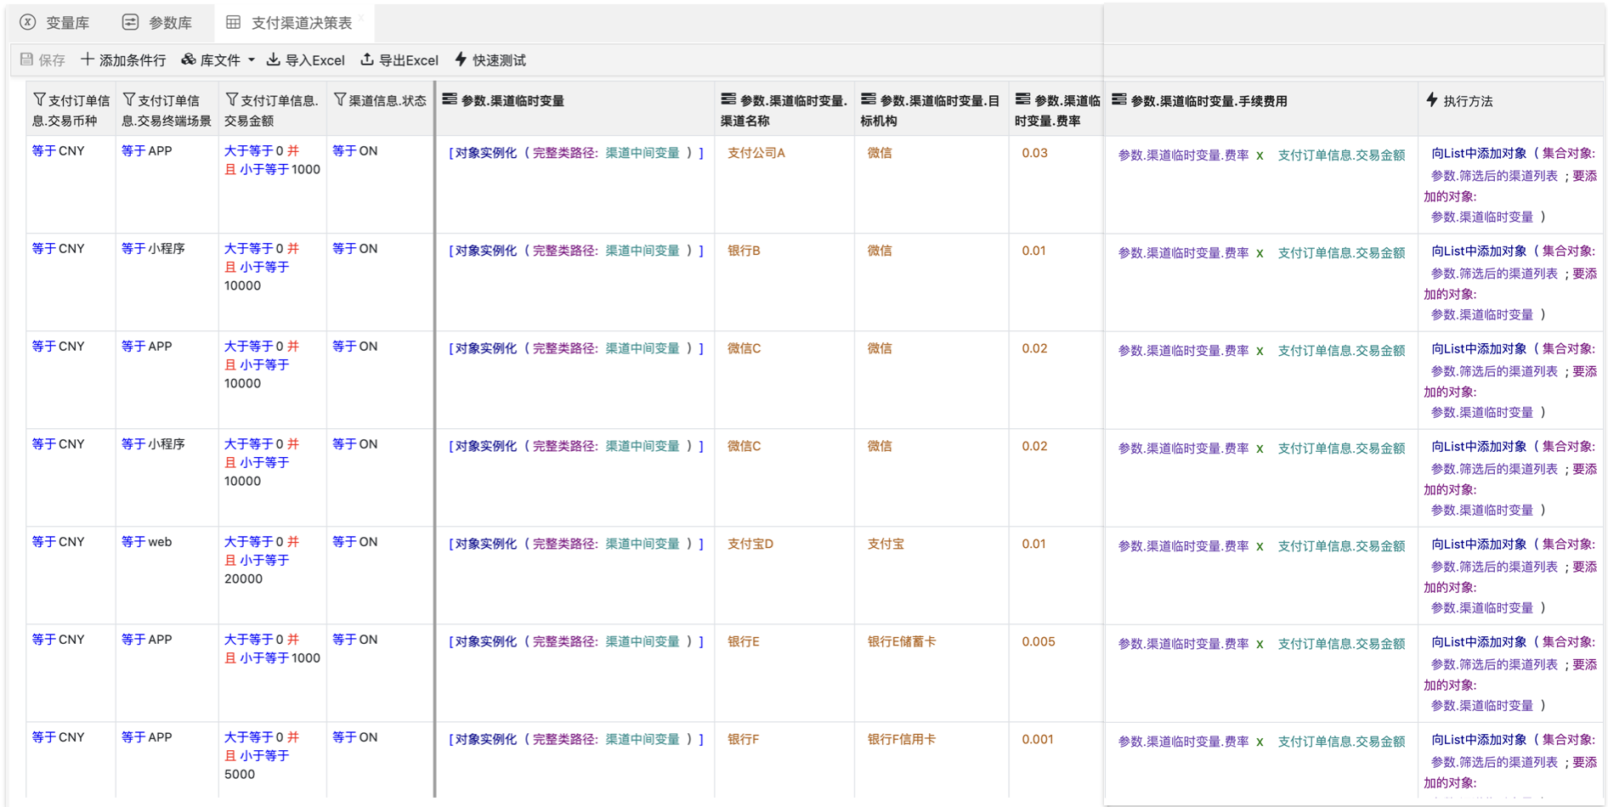Click 对象实例化 link in the 银行B row

click(x=485, y=251)
